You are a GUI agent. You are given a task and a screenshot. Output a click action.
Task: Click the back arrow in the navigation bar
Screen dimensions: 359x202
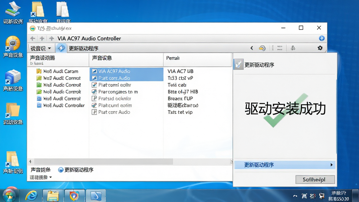[x=33, y=38]
